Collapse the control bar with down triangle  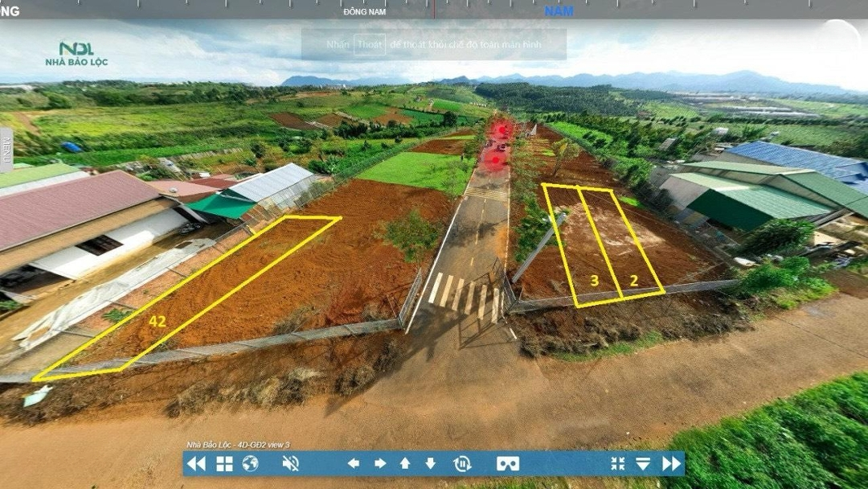643,463
